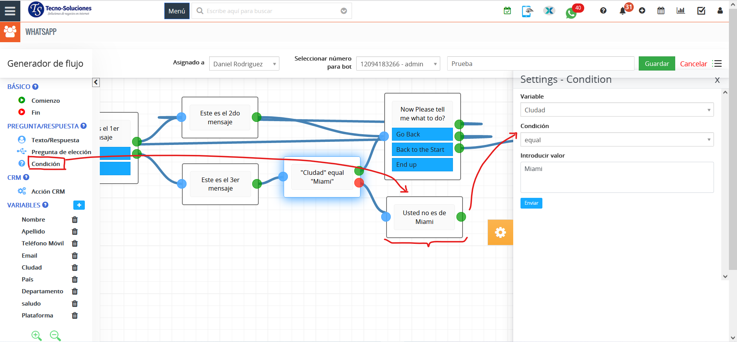
Task: Click the Introducir valor text area
Action: coord(616,177)
